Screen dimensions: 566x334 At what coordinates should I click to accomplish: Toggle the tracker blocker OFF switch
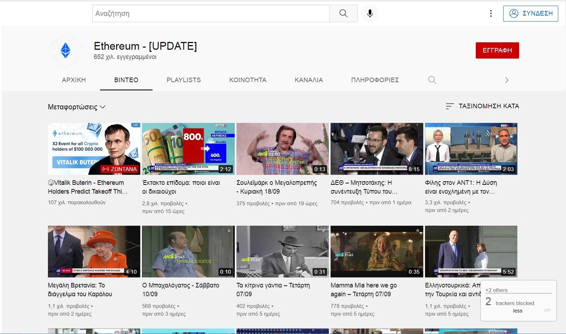(547, 310)
